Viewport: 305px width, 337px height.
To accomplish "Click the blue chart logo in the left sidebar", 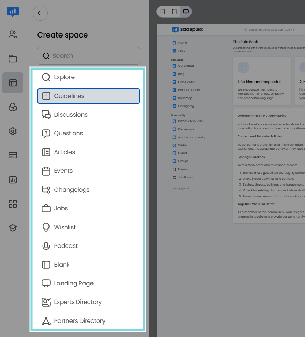I will 13,11.
